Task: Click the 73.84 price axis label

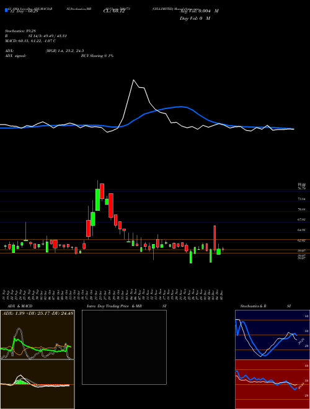Action: 301,199
